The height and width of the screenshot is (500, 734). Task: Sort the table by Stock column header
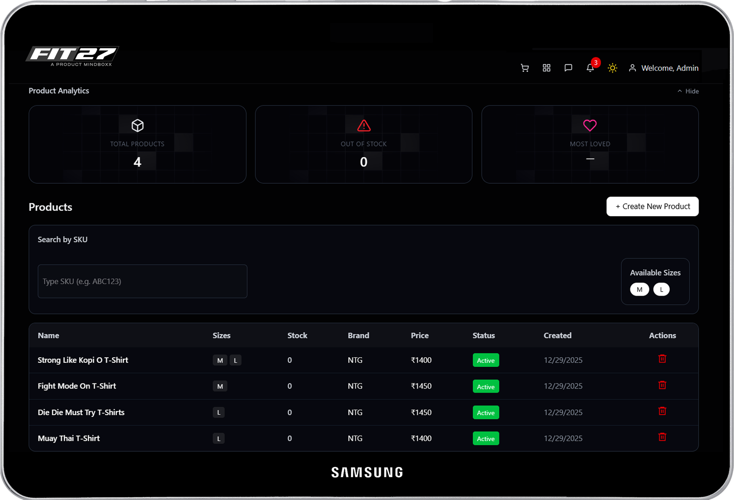point(297,336)
